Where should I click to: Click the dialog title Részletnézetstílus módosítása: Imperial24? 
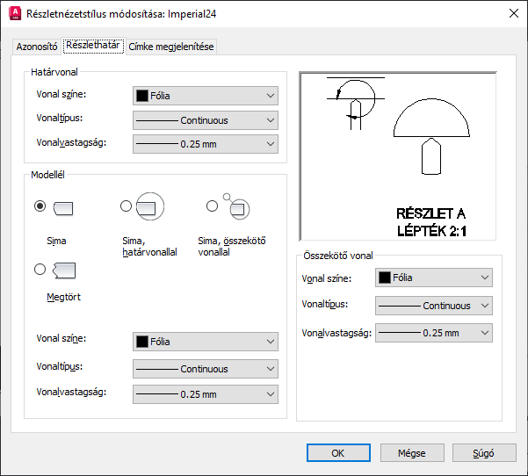tap(121, 14)
